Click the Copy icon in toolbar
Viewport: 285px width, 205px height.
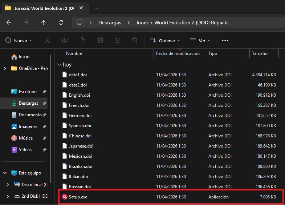coord(65,40)
